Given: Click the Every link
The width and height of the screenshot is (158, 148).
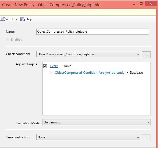Looking at the screenshot, I should [54, 66].
